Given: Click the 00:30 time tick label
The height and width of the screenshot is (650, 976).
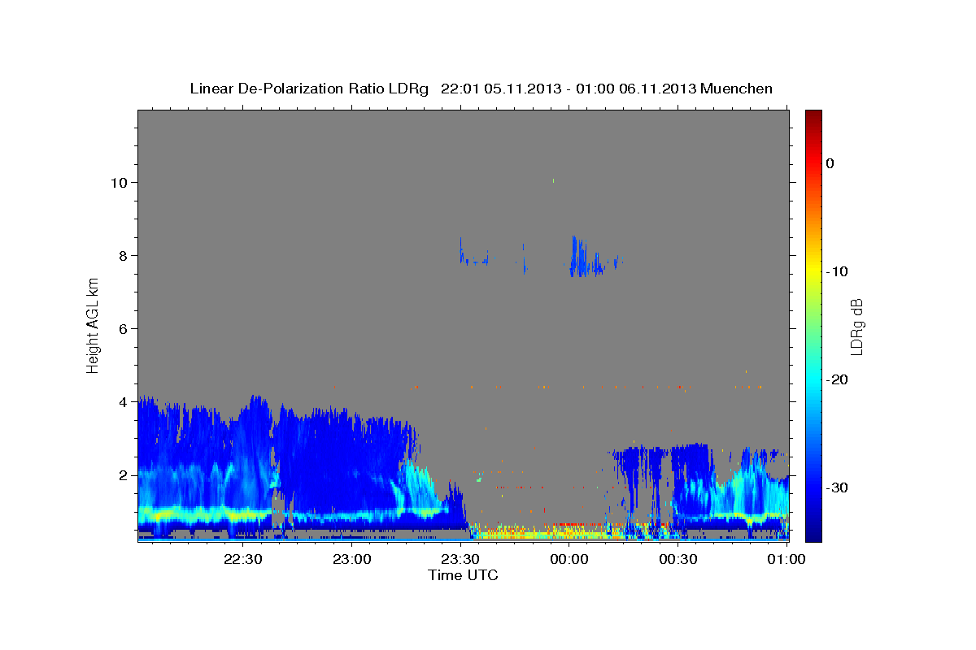Looking at the screenshot, I should pyautogui.click(x=678, y=559).
